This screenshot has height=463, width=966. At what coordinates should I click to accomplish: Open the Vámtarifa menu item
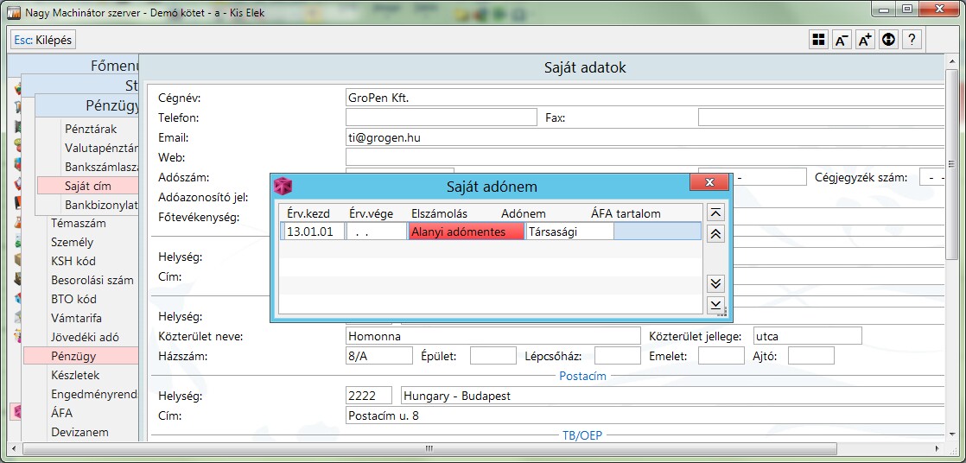[x=76, y=318]
